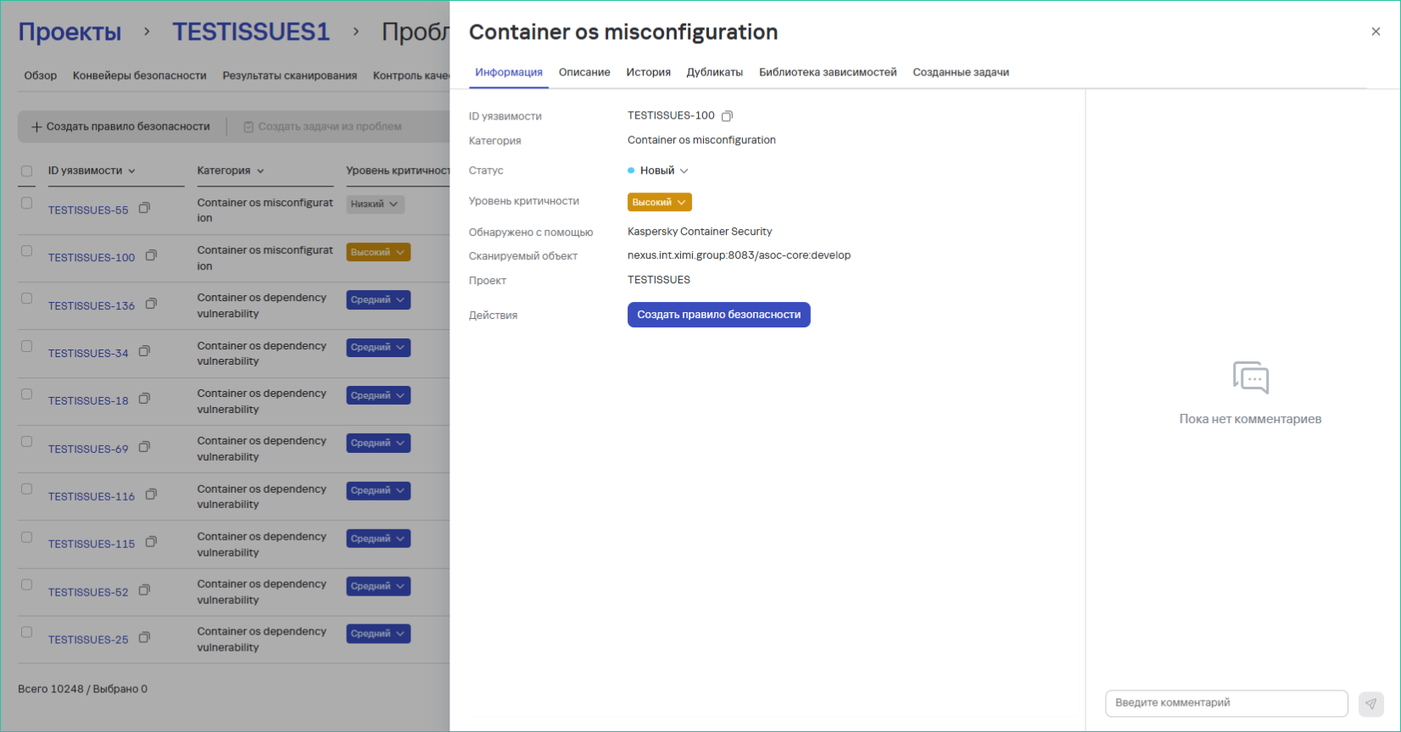This screenshot has width=1401, height=732.
Task: Focus the Введите комментарий input field
Action: (1225, 703)
